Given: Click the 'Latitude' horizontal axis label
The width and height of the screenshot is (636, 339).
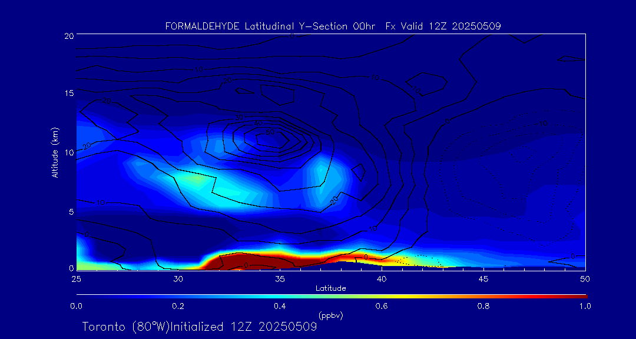Looking at the screenshot, I should click(x=330, y=289).
